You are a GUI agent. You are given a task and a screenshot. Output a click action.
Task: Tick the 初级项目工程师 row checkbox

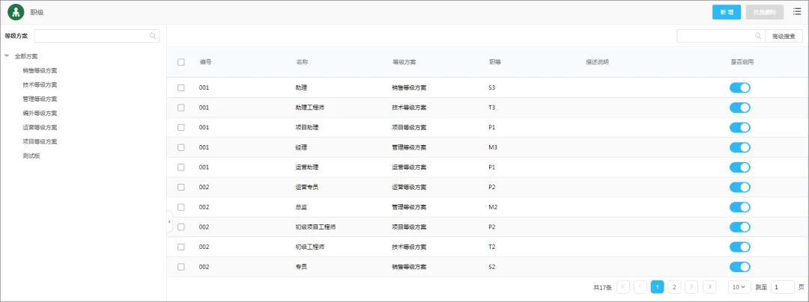tap(181, 227)
